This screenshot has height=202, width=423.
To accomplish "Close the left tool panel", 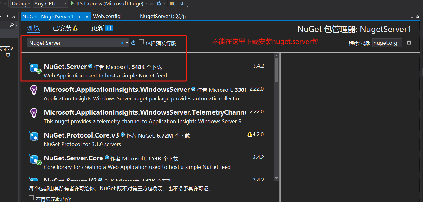I will pyautogui.click(x=14, y=17).
